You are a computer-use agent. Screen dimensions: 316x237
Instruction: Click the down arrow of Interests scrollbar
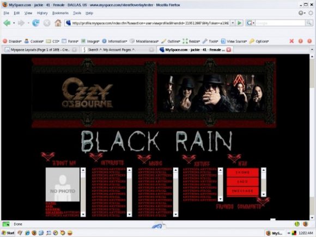coord(129,215)
